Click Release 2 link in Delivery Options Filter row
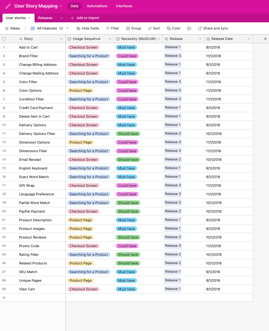 (173, 133)
